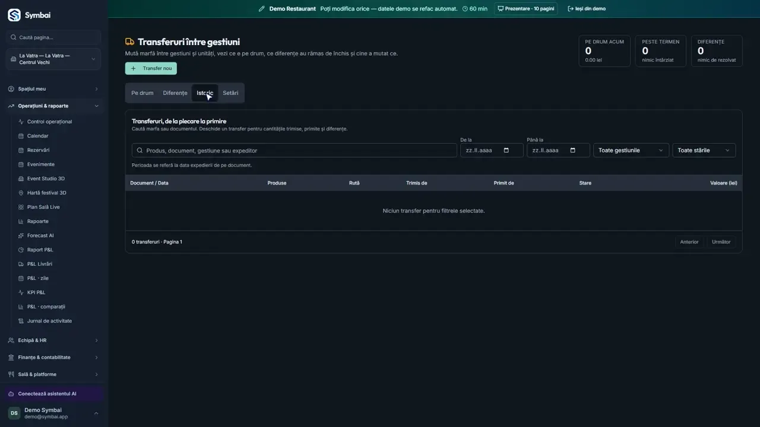Expand the Echipă & HR section
The image size is (760, 427).
(53, 340)
